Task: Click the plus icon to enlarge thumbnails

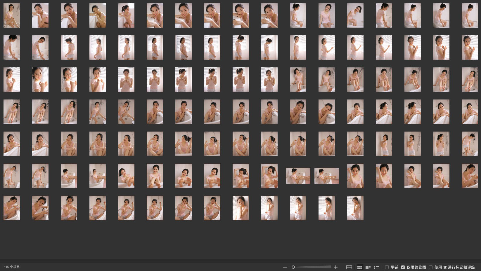Action: [336, 267]
